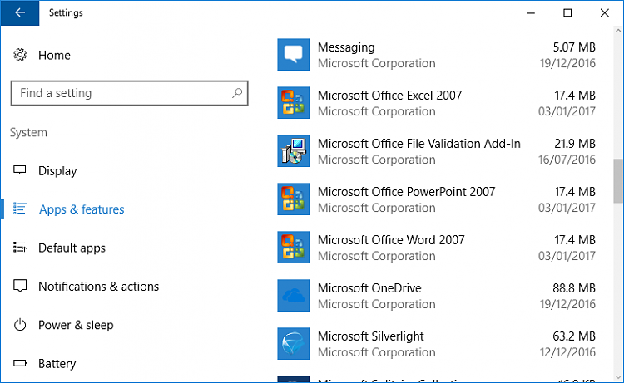The image size is (624, 383).
Task: Click the search magnifier in Find a setting
Action: click(x=237, y=93)
